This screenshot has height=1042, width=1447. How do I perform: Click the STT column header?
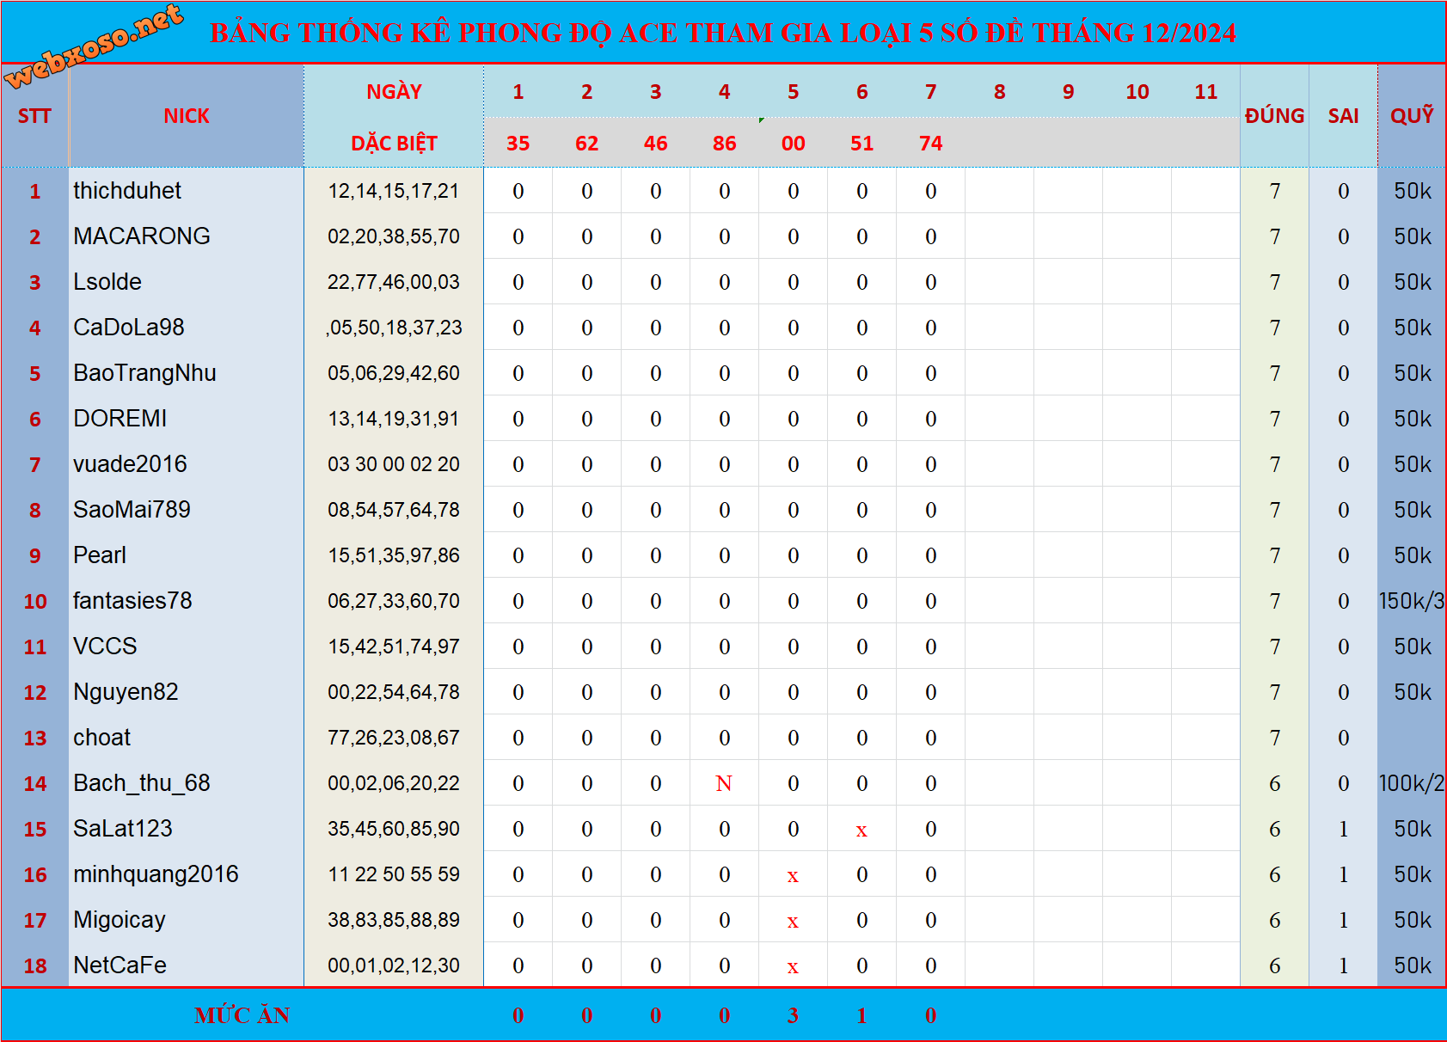pos(34,116)
